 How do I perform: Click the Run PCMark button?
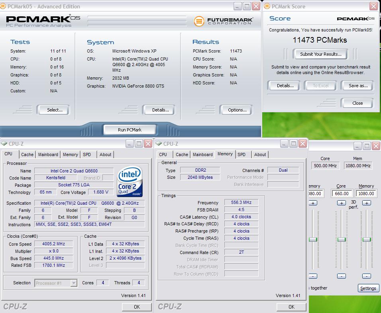[130, 130]
